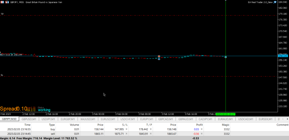Sort trades by the Type column header
Viewport: 289px width, 140px height.
pyautogui.click(x=52, y=125)
